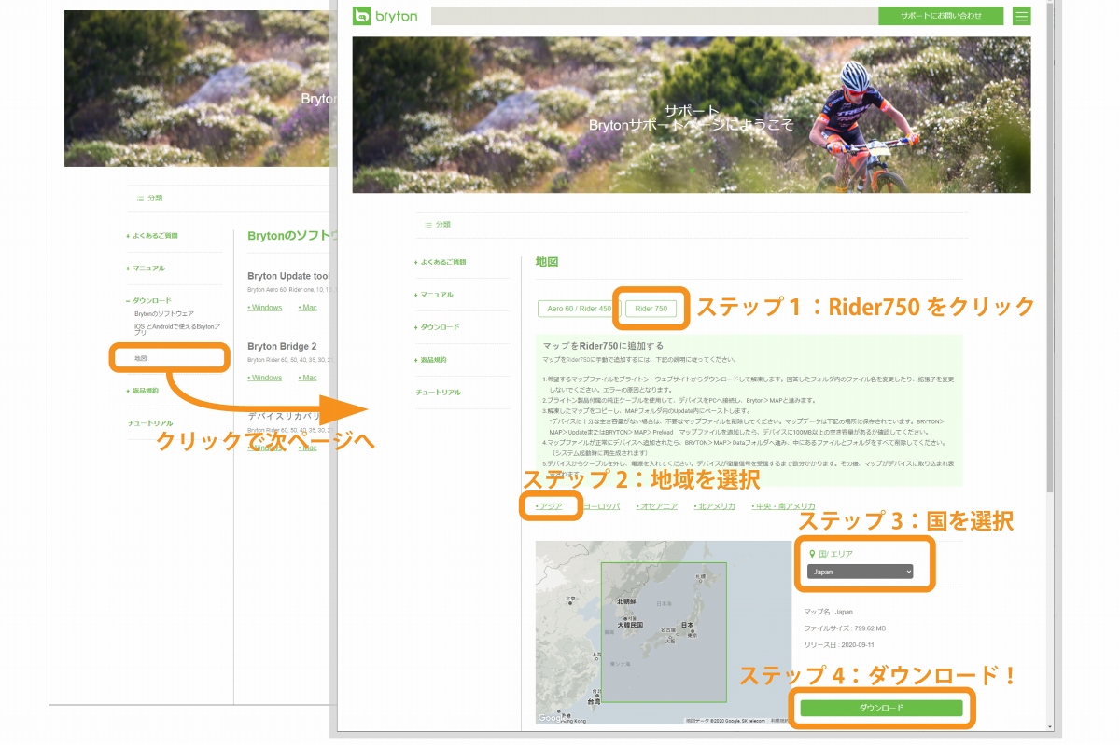
Task: Expand マニュアル in the front page sidebar
Action: click(x=434, y=295)
